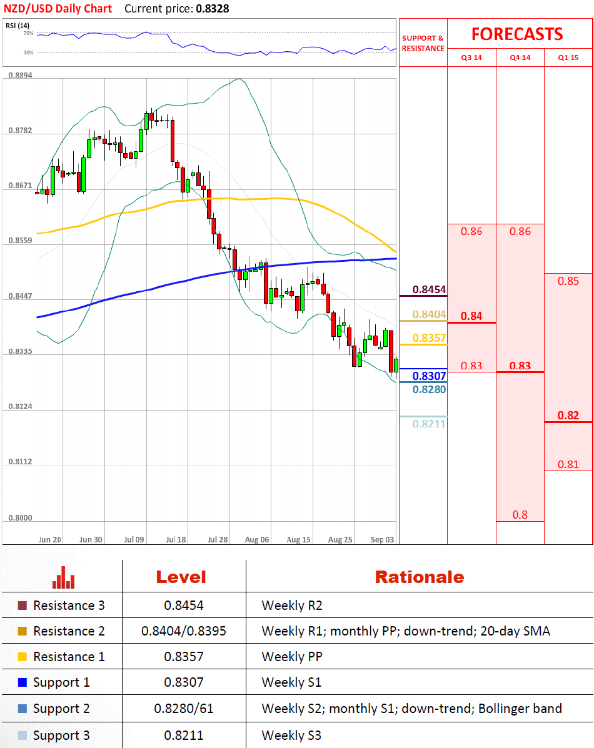Click the 0.8404 resistance level label

pos(429,314)
